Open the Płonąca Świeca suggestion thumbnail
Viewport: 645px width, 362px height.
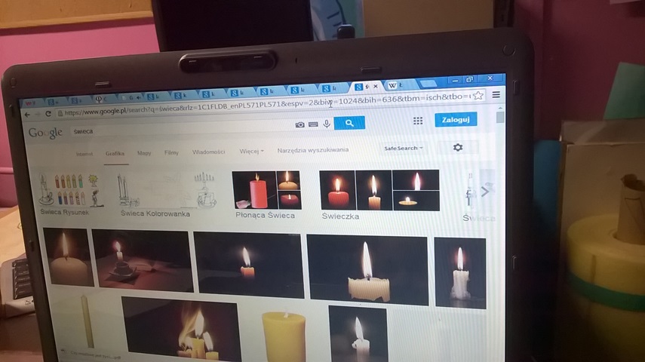pyautogui.click(x=266, y=190)
